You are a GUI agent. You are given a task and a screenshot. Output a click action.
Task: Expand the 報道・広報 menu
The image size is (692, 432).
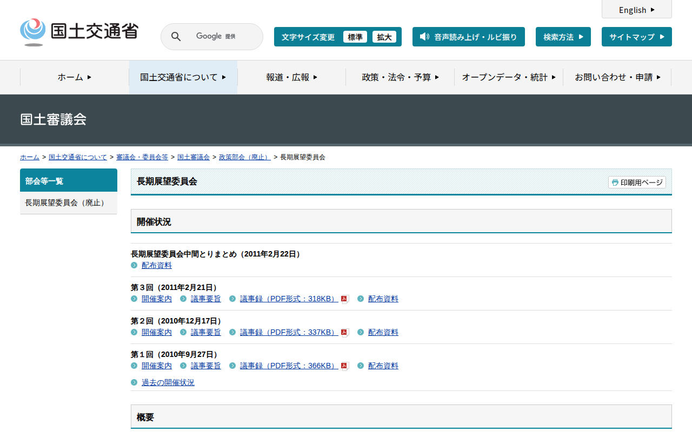(x=291, y=77)
